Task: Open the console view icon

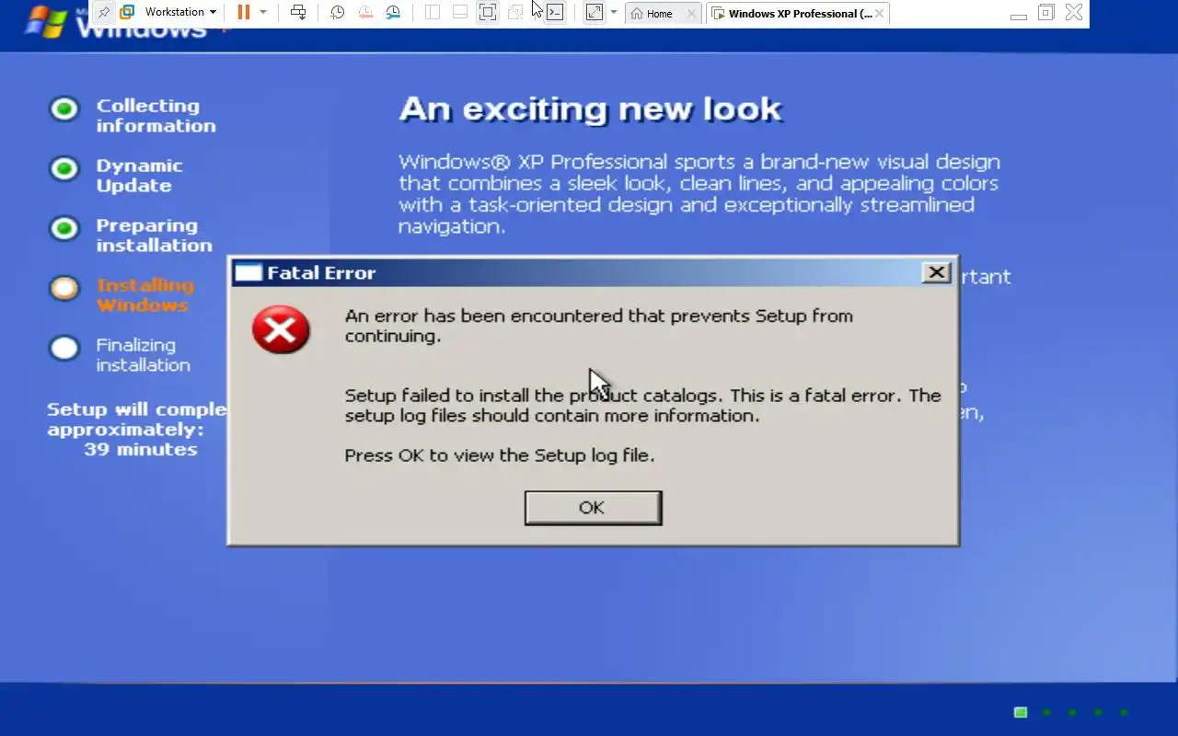Action: pyautogui.click(x=555, y=12)
